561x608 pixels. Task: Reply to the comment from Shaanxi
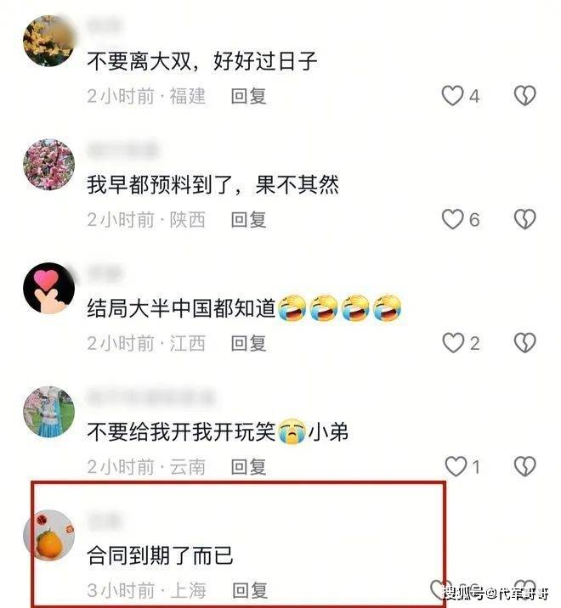tap(248, 220)
